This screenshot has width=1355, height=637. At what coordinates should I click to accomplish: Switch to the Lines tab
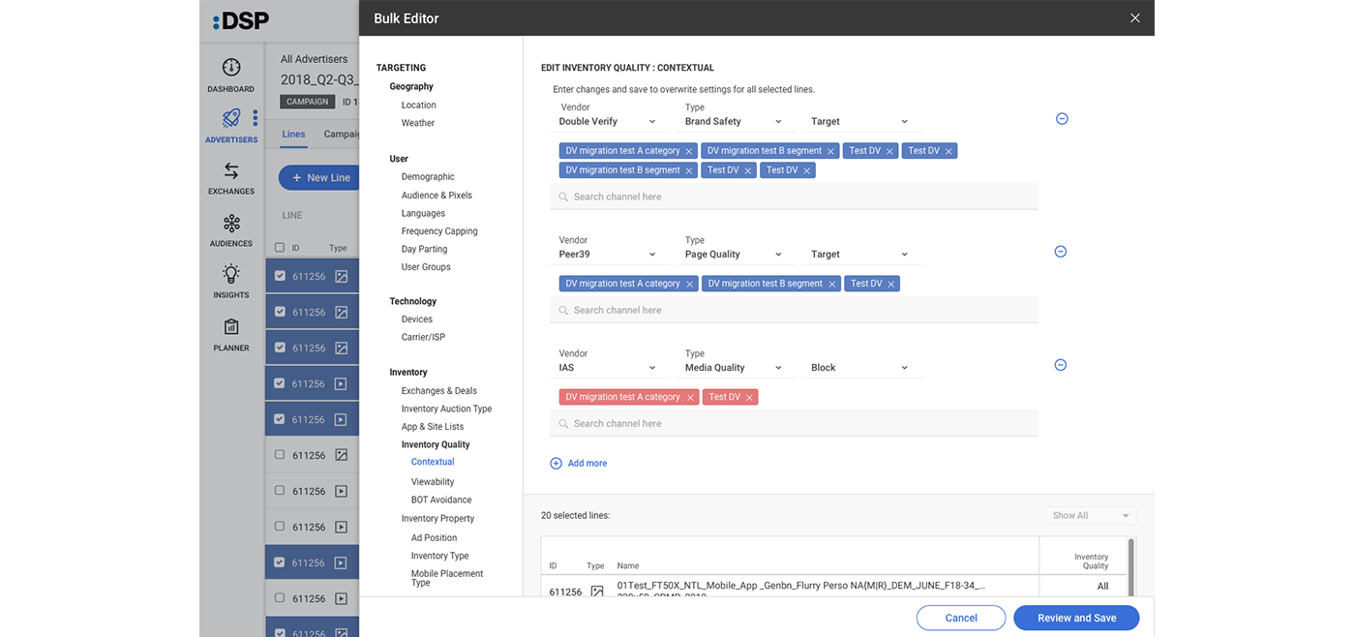pyautogui.click(x=293, y=135)
